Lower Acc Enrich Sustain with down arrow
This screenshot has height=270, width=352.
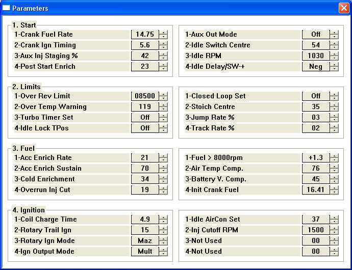click(163, 171)
